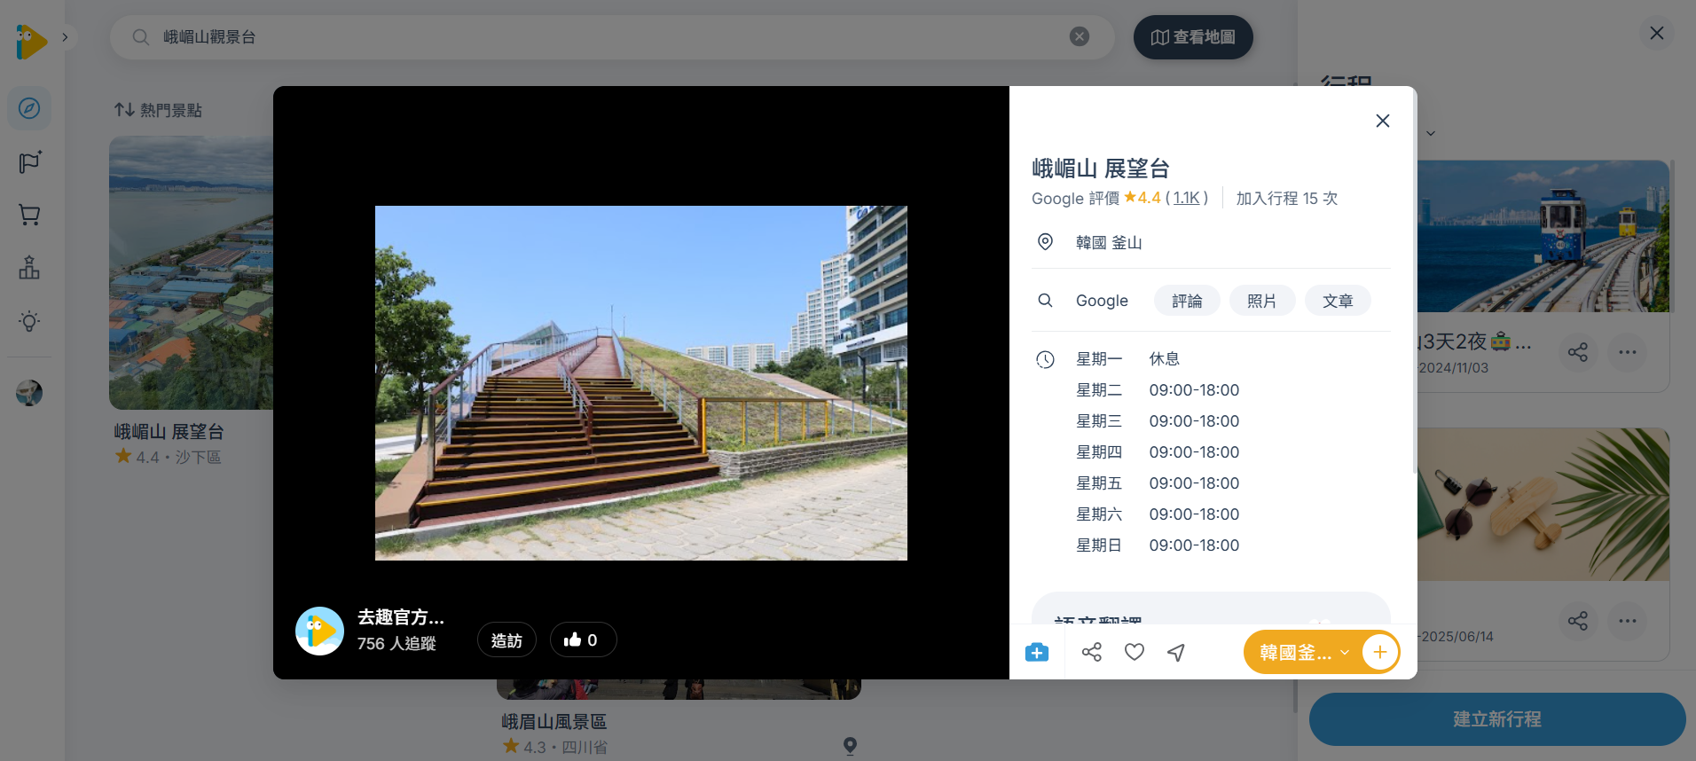Open the user avatar in the sidebar

[x=29, y=392]
